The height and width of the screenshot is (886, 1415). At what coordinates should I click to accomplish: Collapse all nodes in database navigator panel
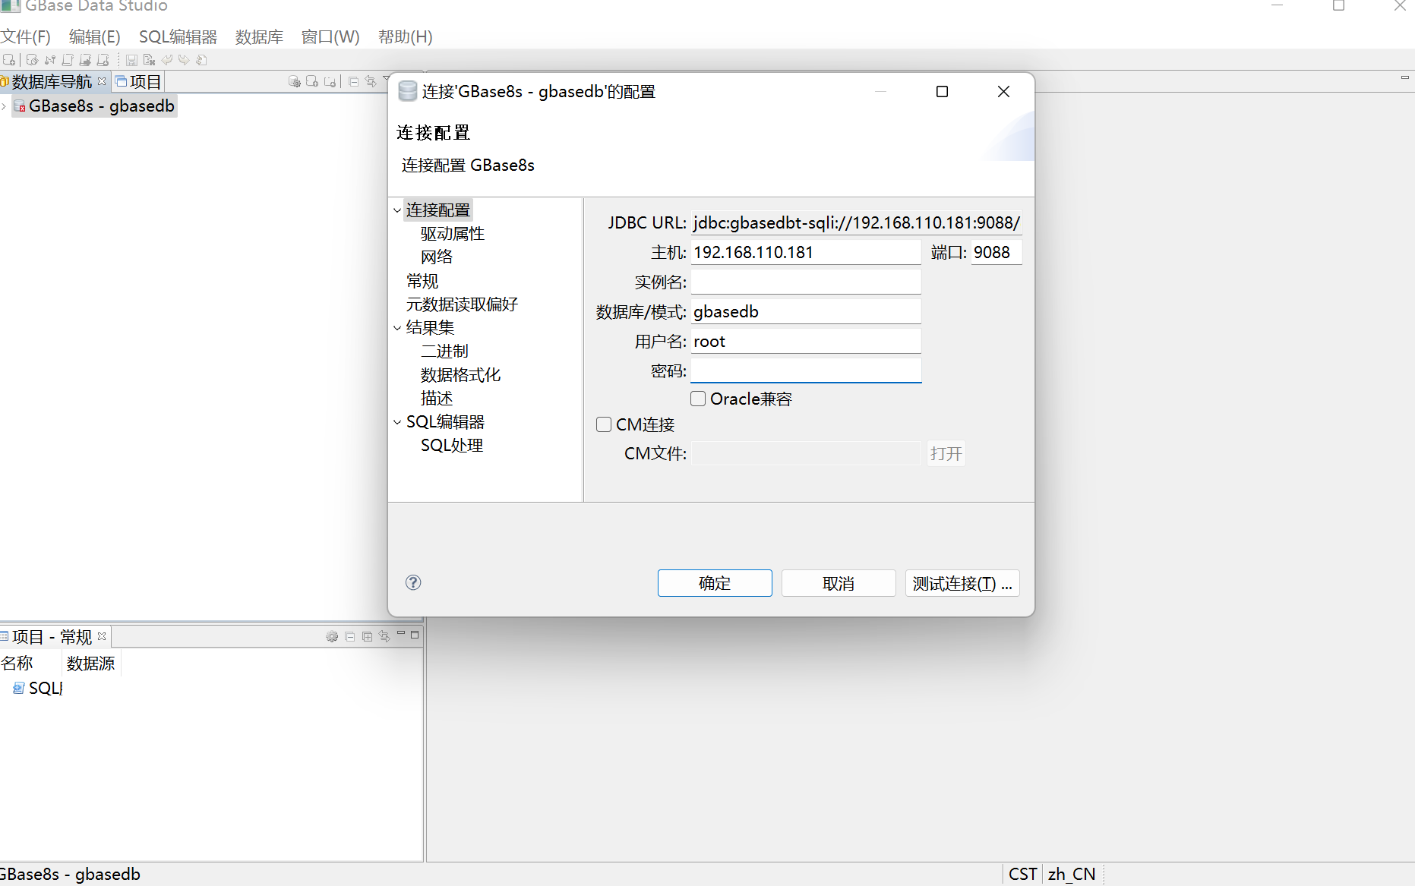(x=353, y=81)
